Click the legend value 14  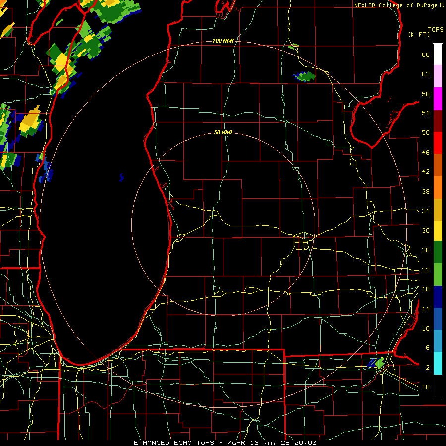426,309
